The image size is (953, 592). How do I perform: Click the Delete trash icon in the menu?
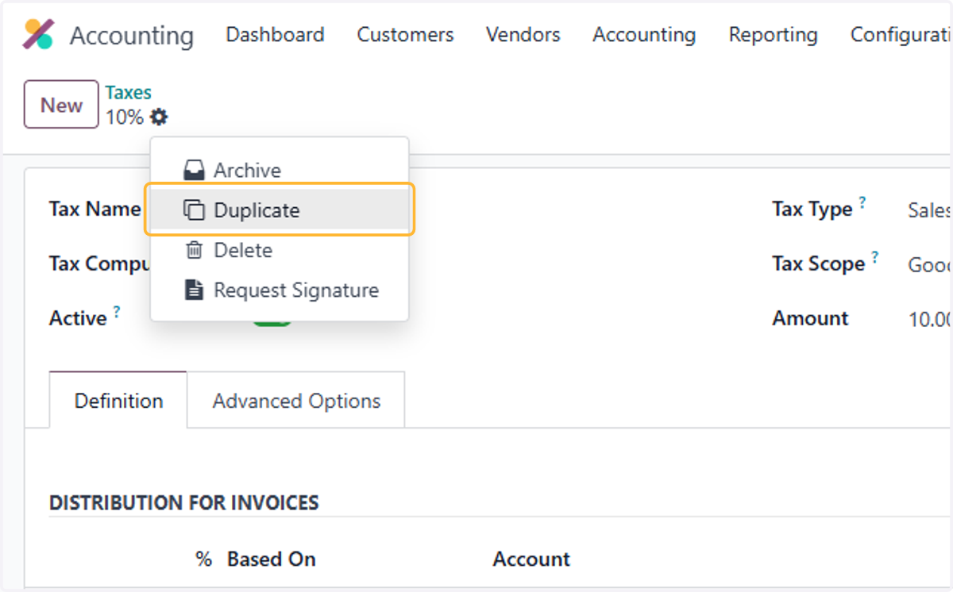[x=194, y=250]
